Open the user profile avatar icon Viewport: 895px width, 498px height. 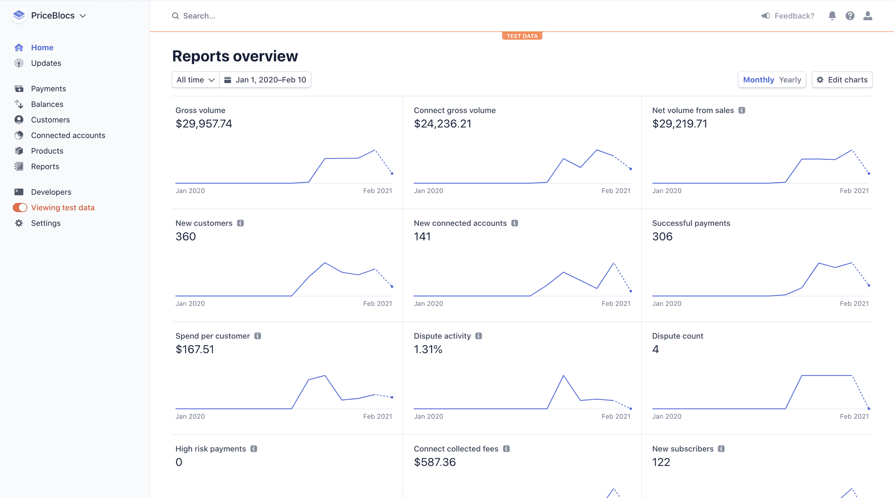pos(868,16)
